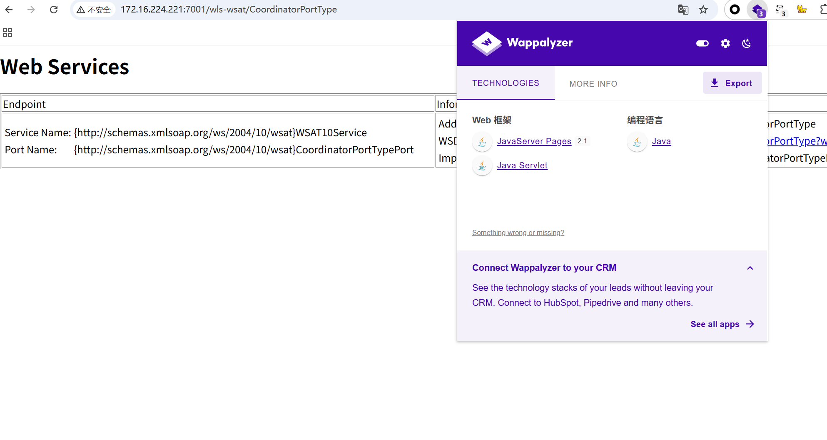827x440 pixels.
Task: Open the CoordinatorPortType?wsdl link
Action: point(797,141)
